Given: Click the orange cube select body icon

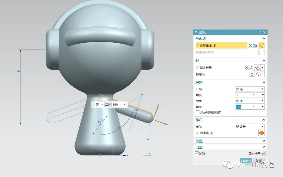Looking at the screenshot, I should coord(262,133).
